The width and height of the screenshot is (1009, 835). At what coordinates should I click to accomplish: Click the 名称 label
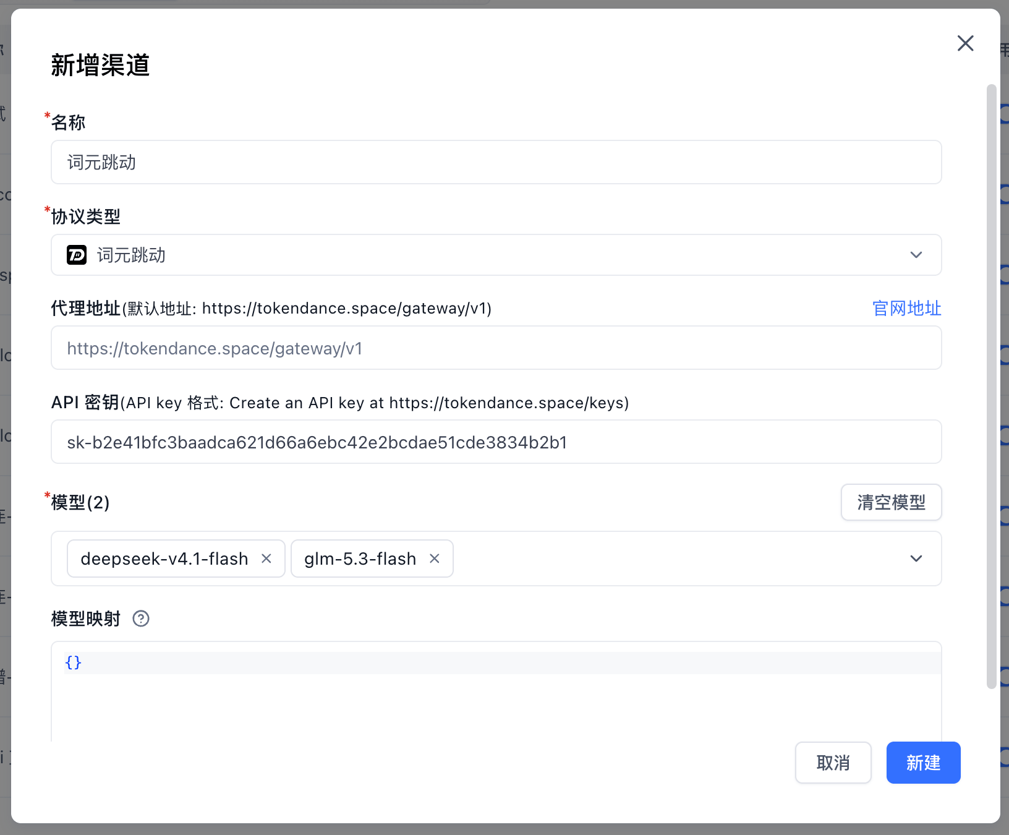69,122
